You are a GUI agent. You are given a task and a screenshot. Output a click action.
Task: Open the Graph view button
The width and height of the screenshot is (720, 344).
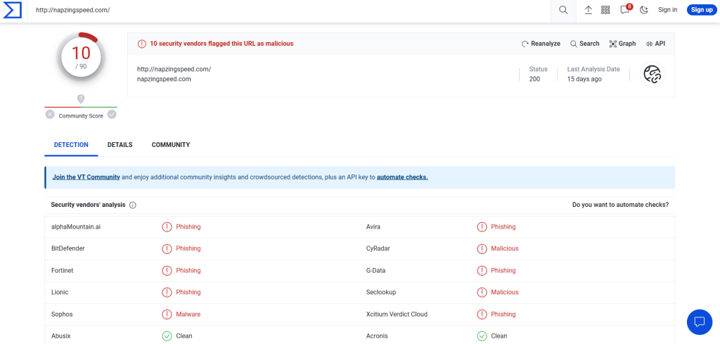click(623, 44)
